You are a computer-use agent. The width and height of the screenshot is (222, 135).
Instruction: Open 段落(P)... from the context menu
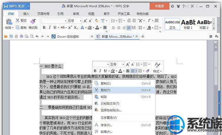pyautogui.click(x=124, y=132)
